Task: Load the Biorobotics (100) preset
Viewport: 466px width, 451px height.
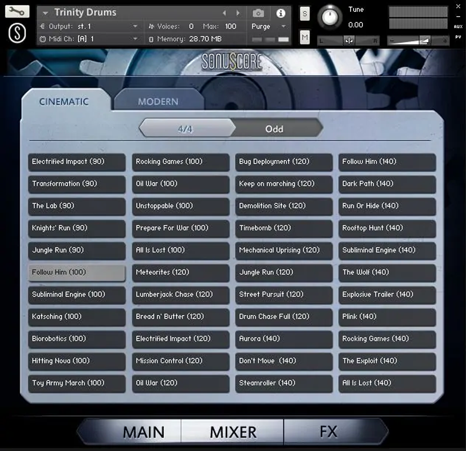Action: 77,339
